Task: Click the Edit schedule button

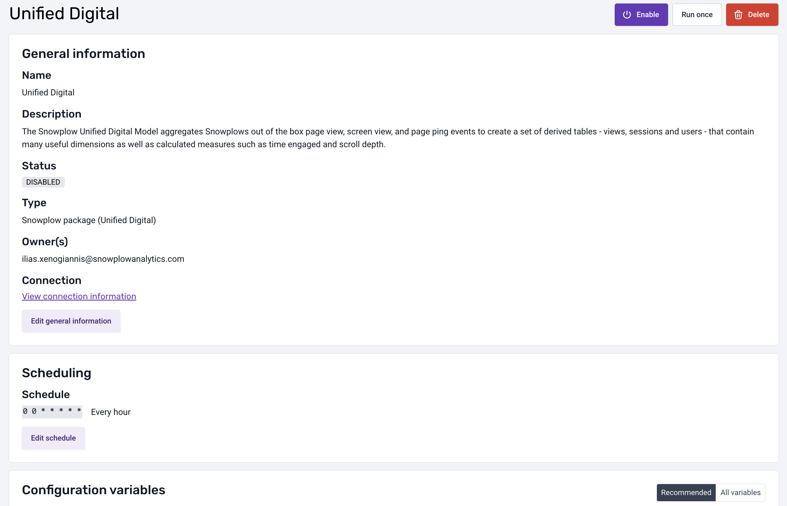Action: click(53, 438)
